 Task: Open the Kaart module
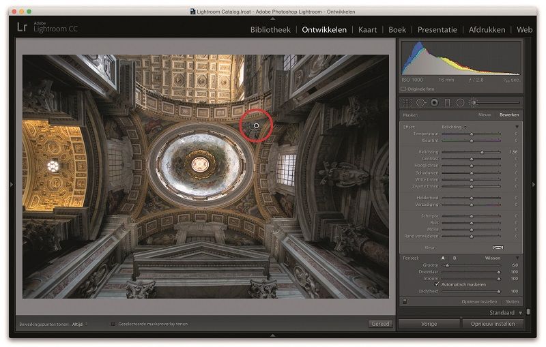(x=367, y=30)
